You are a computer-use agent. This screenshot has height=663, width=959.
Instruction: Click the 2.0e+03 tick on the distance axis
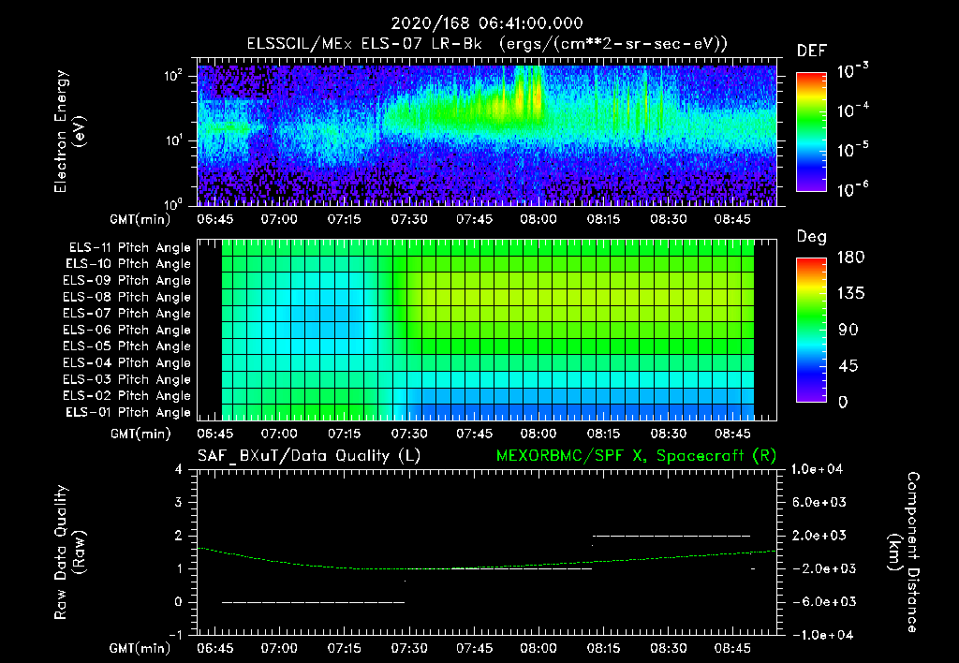tap(820, 536)
